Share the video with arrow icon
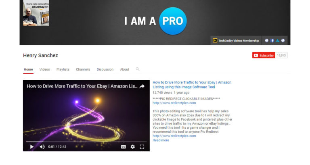Viewport: 310px width, 165px height. tap(142, 86)
